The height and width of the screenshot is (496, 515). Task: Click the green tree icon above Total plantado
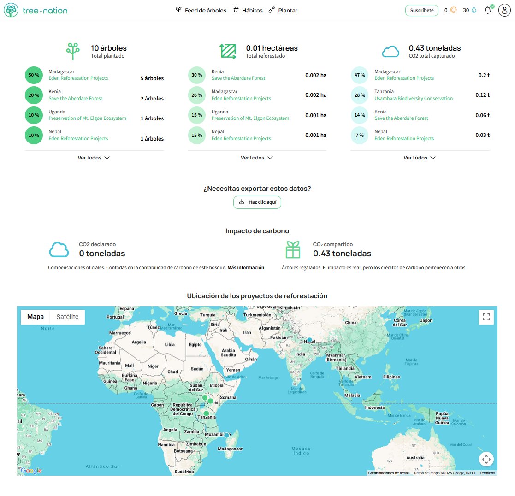(73, 51)
